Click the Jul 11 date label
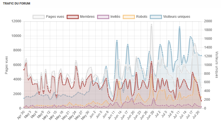Viewport: 221px width, 123px height. [177, 115]
